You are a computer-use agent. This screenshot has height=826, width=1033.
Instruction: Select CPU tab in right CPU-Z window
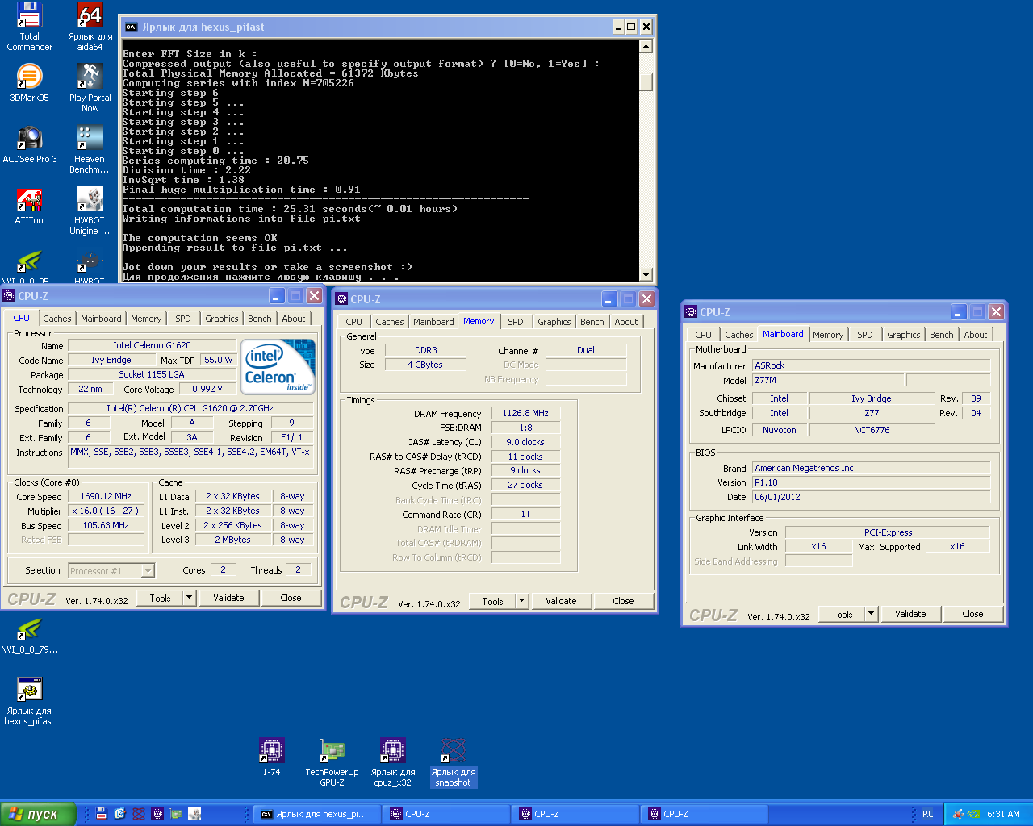click(704, 335)
